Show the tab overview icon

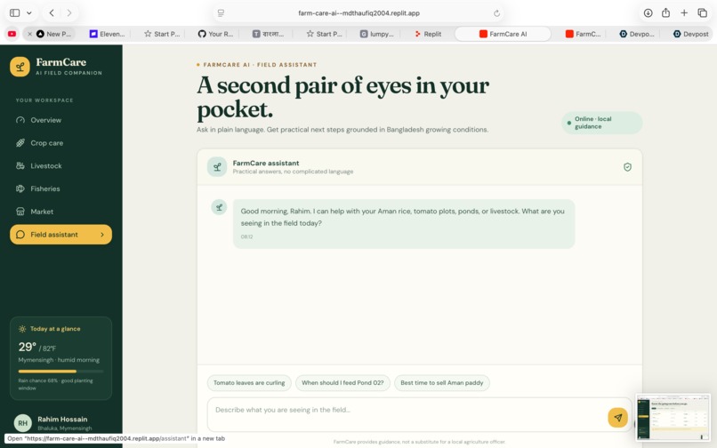click(x=703, y=12)
